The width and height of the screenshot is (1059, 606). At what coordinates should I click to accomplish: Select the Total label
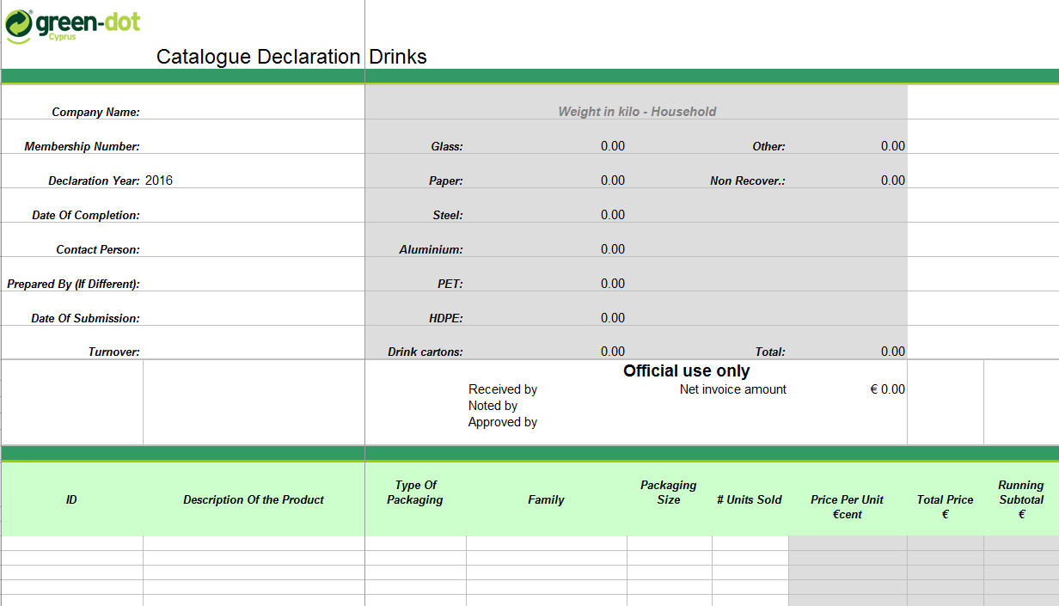(x=770, y=352)
